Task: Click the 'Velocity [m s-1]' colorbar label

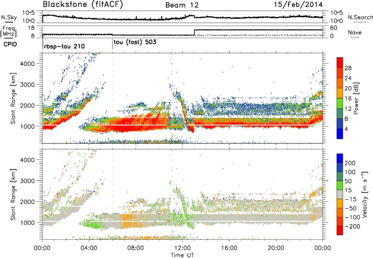Action: pos(365,194)
